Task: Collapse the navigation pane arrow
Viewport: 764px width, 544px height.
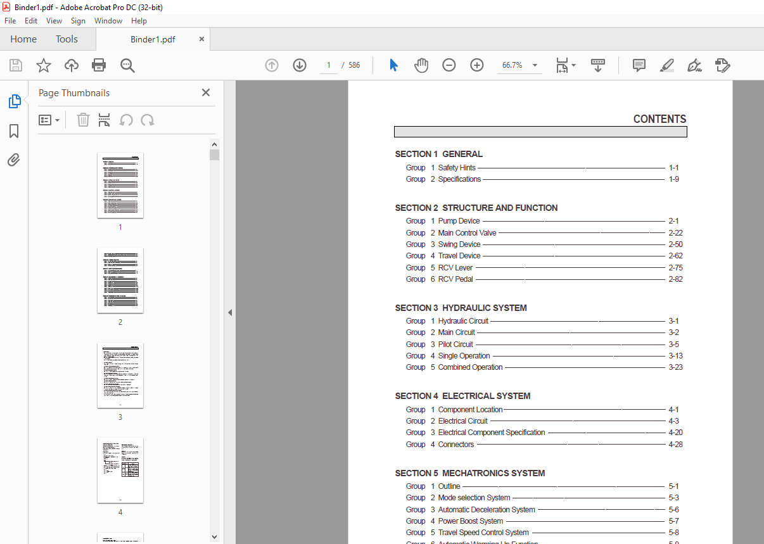Action: click(x=230, y=312)
